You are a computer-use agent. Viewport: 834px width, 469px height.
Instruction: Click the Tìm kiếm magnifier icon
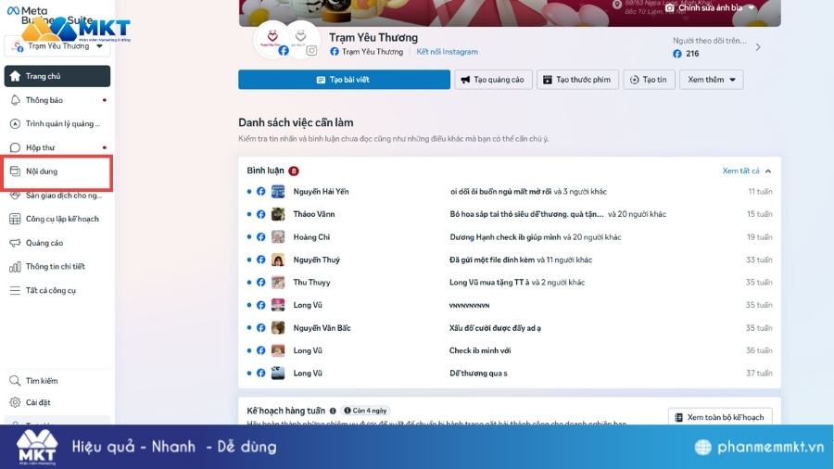[x=15, y=381]
